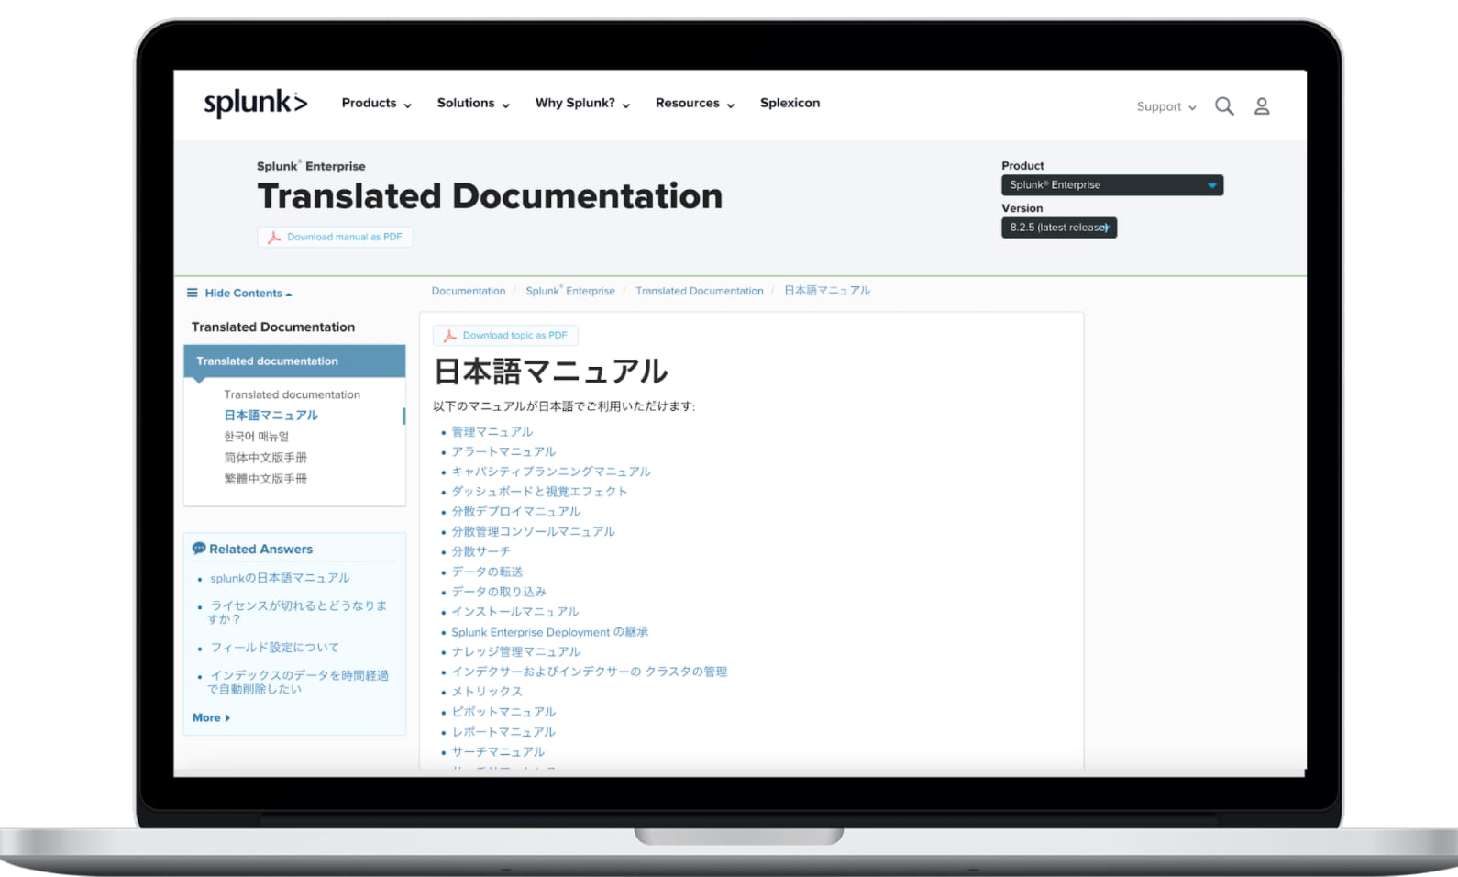Expand the Resources menu
1458x877 pixels.
click(x=695, y=103)
